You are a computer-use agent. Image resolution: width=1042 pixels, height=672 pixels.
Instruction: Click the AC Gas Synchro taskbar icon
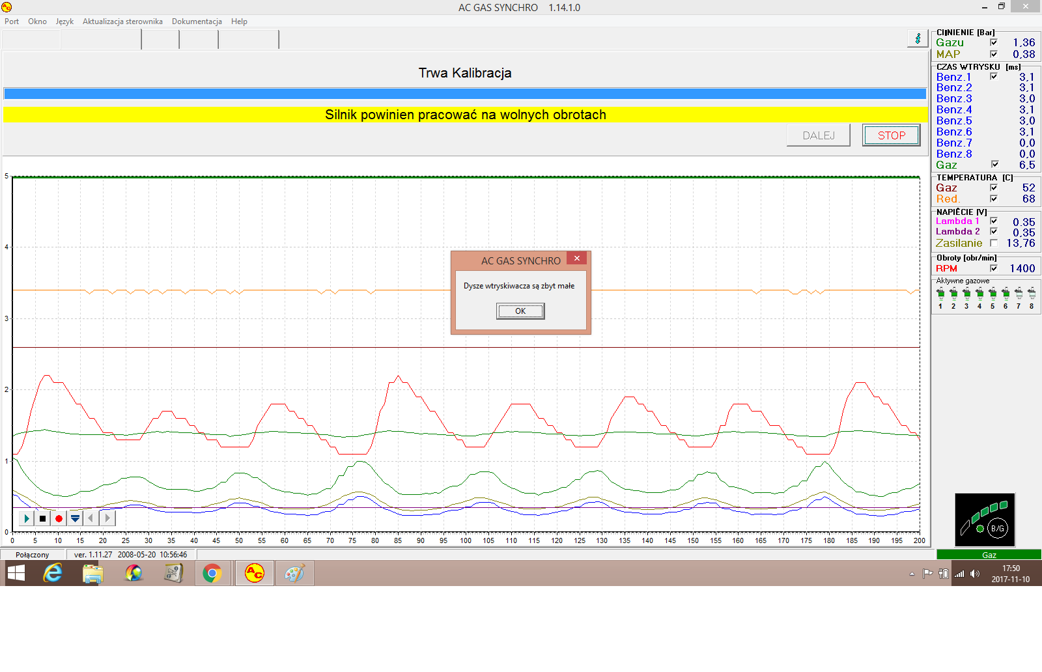coord(254,573)
